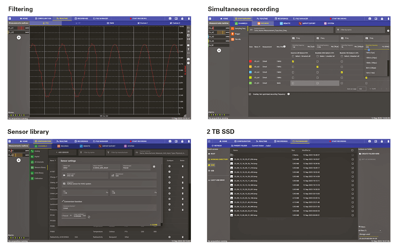
Task: Tick Ch_A3 checkbox in 5k frequency column
Action: click(342, 72)
